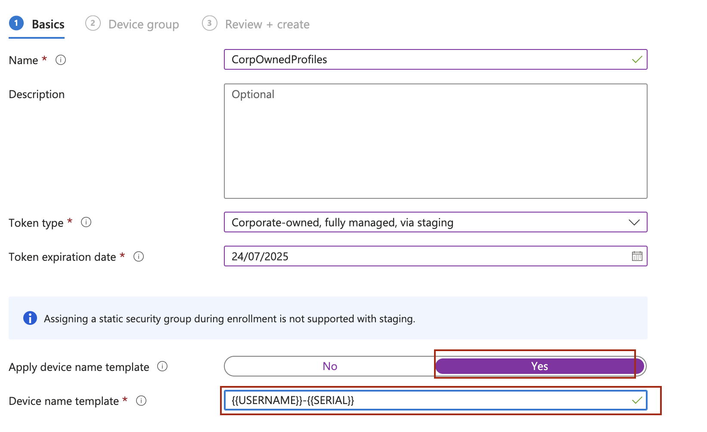707x432 pixels.
Task: Open the Token type info tooltip icon
Action: pos(86,222)
